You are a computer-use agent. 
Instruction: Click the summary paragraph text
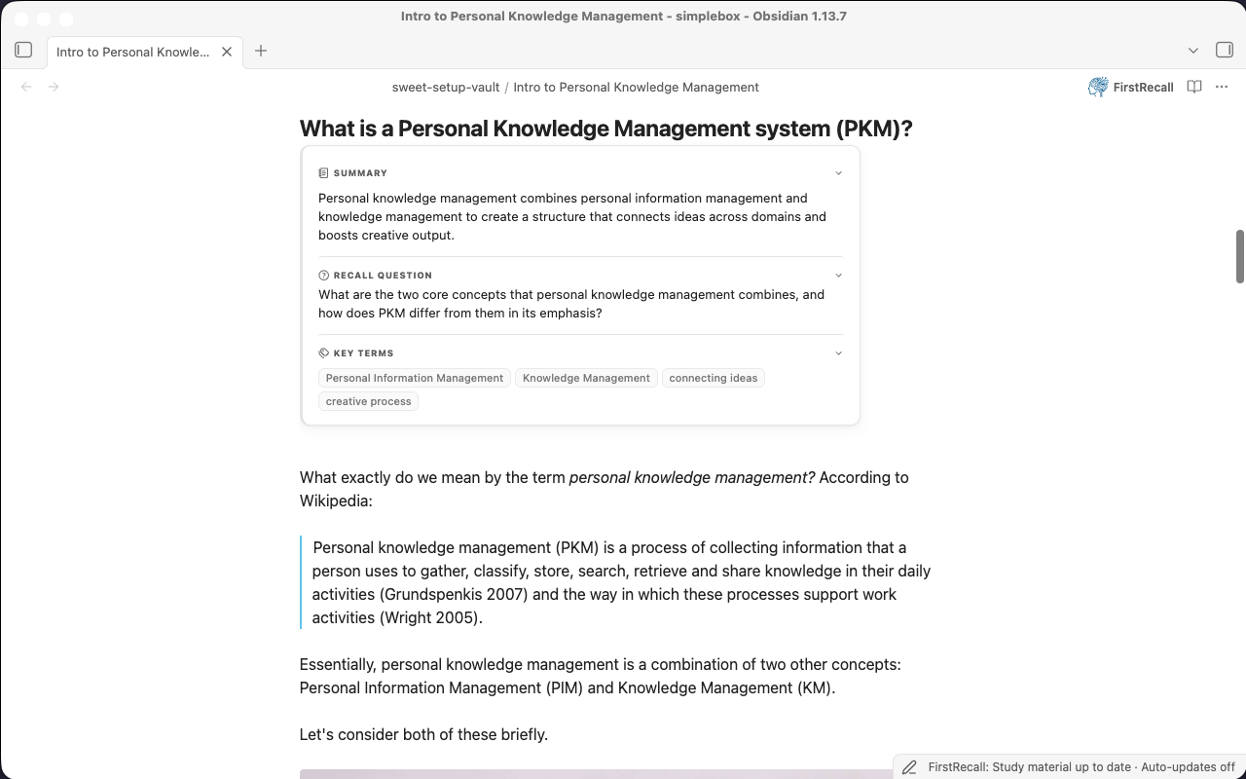coord(572,216)
